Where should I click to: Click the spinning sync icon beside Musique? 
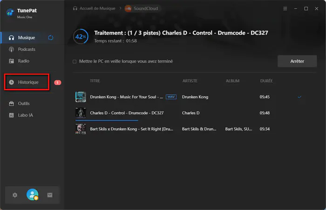[51, 38]
